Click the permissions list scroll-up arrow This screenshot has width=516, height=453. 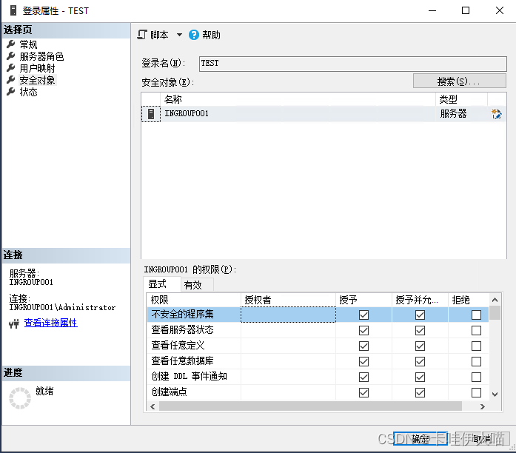(x=495, y=300)
